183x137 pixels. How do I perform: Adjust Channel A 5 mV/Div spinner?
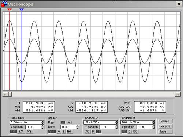point(116,122)
